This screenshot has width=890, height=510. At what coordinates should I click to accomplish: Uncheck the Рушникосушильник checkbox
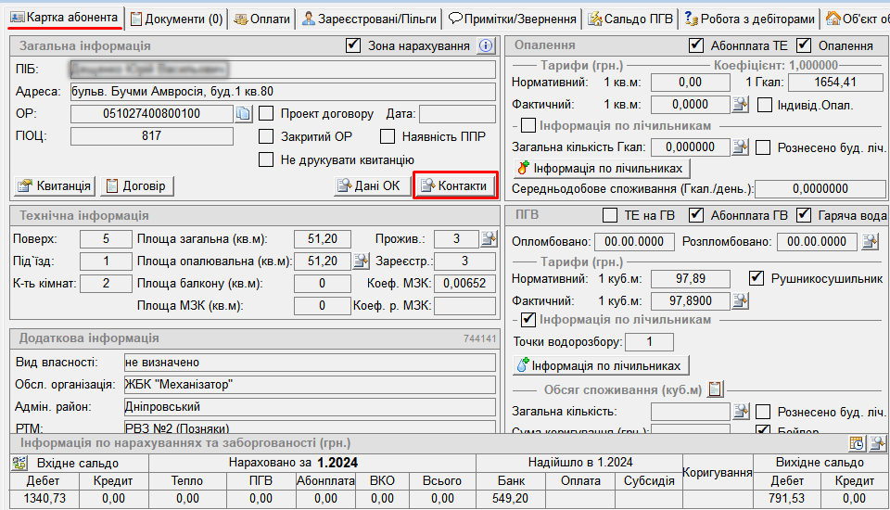[756, 278]
